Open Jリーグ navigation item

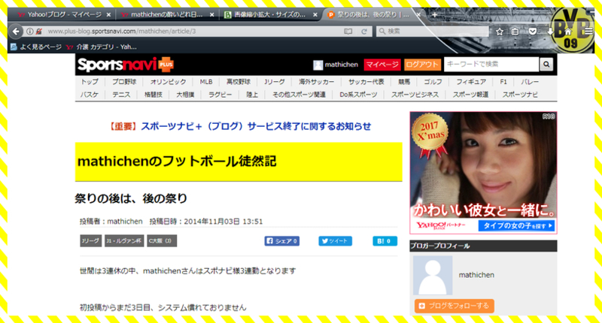[x=275, y=82]
